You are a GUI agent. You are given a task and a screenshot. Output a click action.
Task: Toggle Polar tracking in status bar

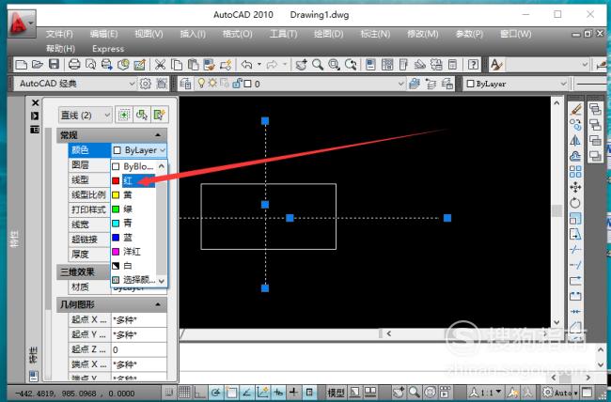click(215, 393)
